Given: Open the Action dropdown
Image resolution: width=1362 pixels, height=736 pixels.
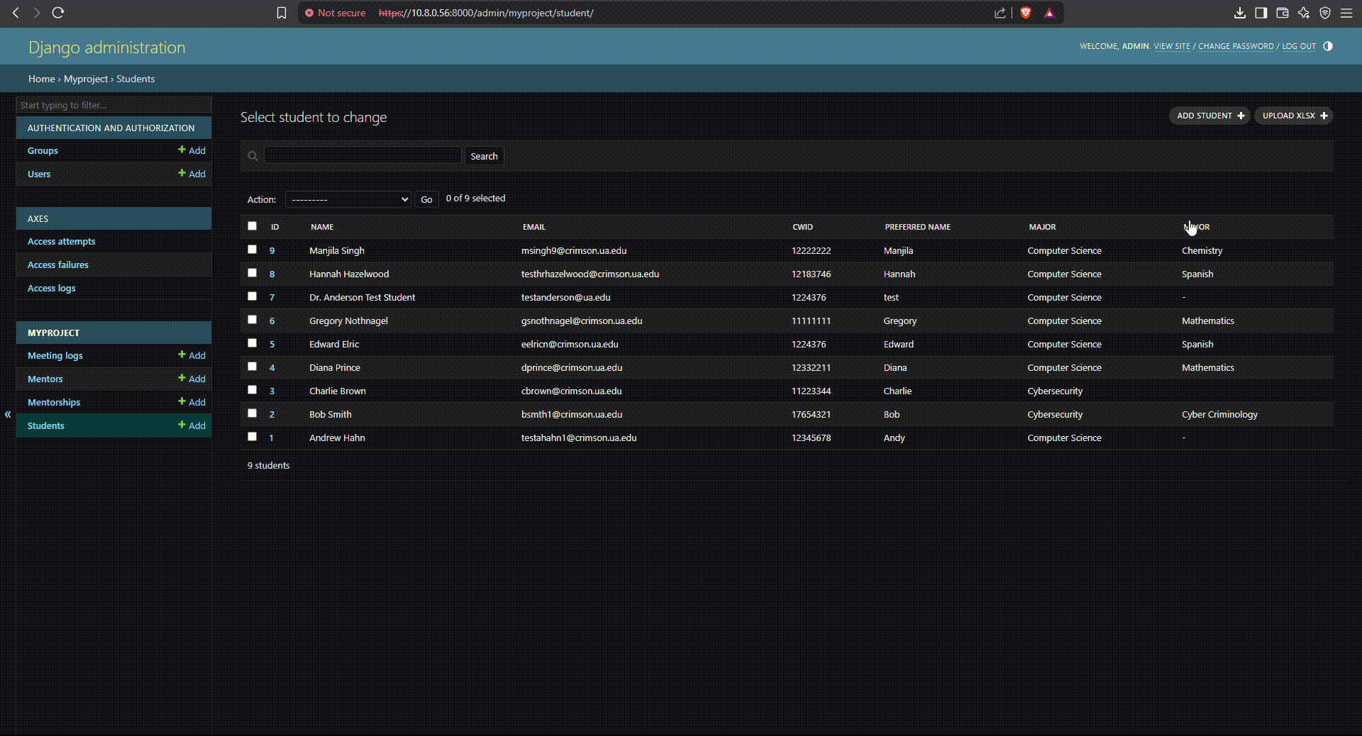Looking at the screenshot, I should [348, 199].
